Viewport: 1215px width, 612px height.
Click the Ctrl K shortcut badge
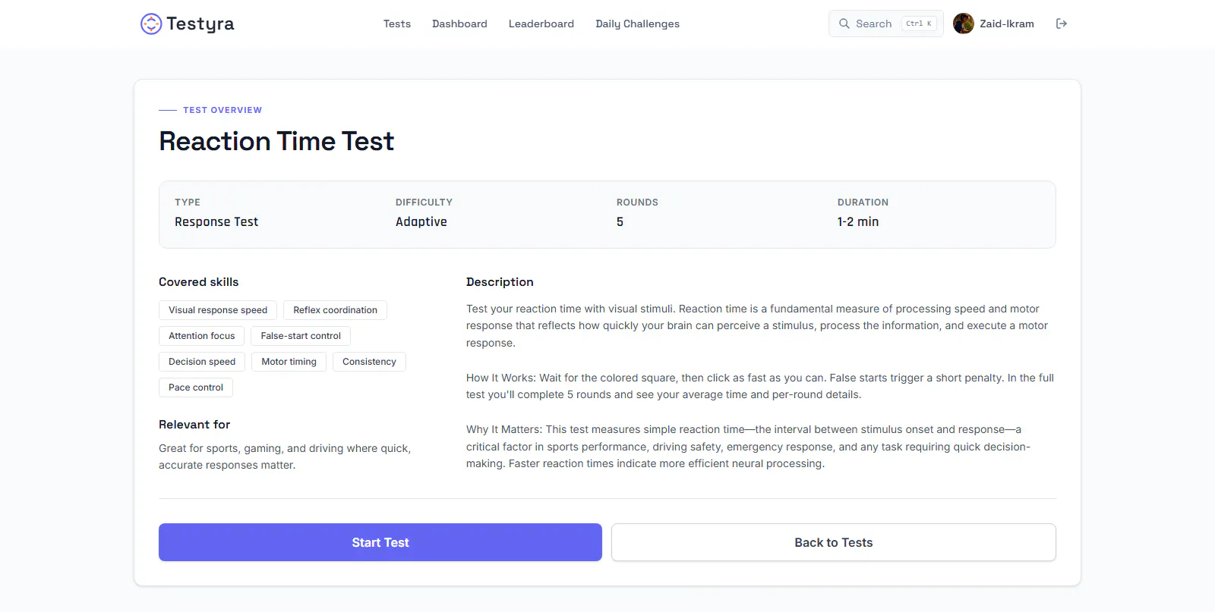pos(919,24)
